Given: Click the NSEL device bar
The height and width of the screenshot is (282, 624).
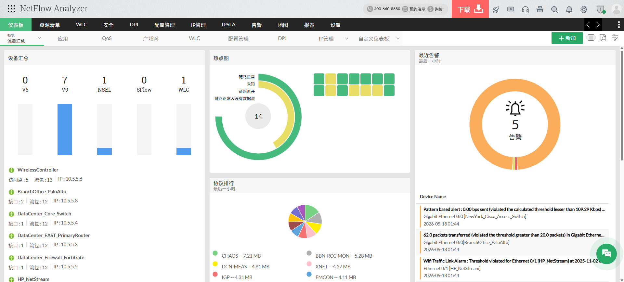Looking at the screenshot, I should coord(104,129).
